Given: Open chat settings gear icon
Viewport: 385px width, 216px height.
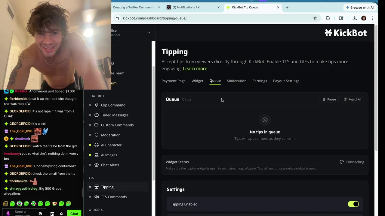Looking at the screenshot, I should tap(61, 214).
